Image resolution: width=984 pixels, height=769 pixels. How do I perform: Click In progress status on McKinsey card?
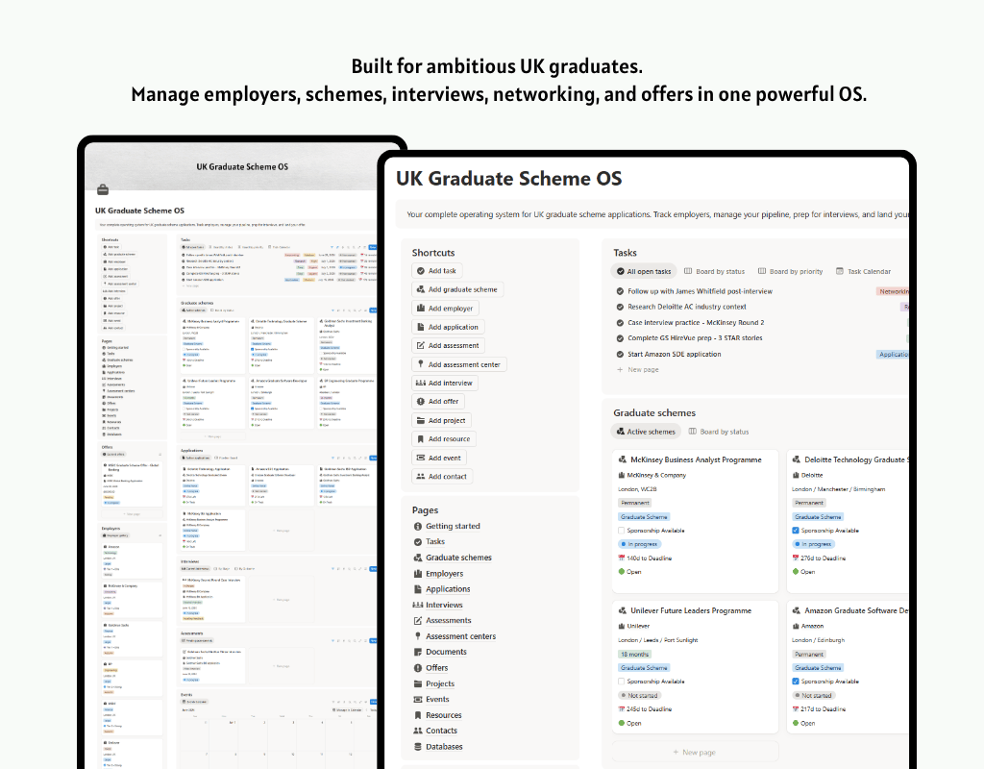tap(639, 544)
